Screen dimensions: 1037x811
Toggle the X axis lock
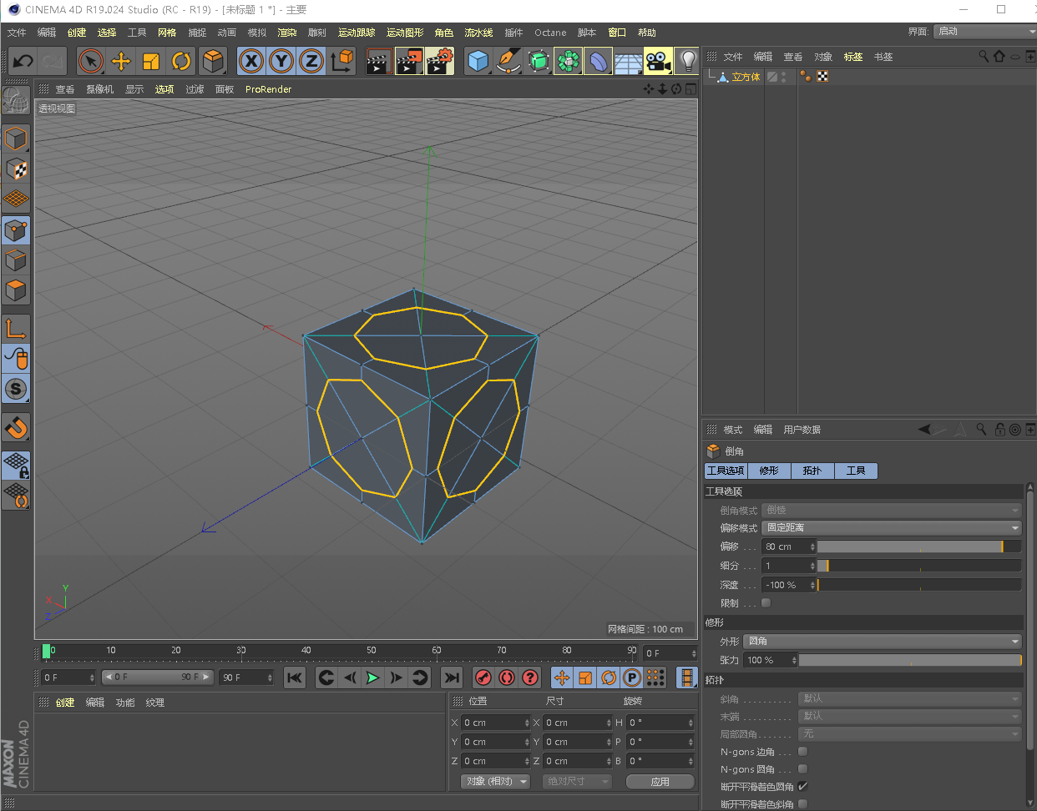pyautogui.click(x=250, y=62)
